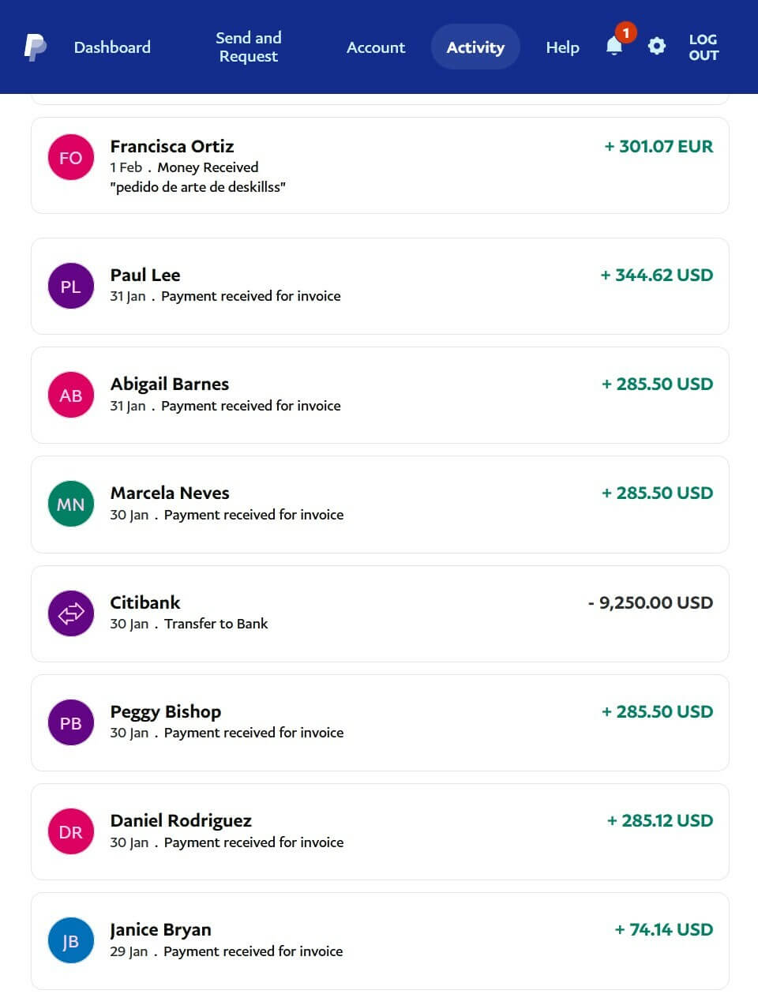Open the Help menu item
758x994 pixels.
click(x=562, y=47)
